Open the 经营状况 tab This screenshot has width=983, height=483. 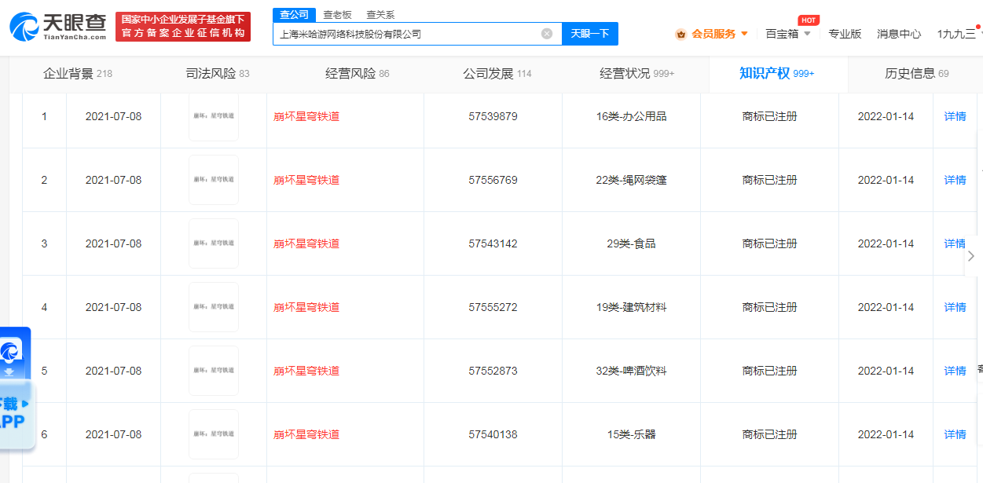pyautogui.click(x=636, y=74)
